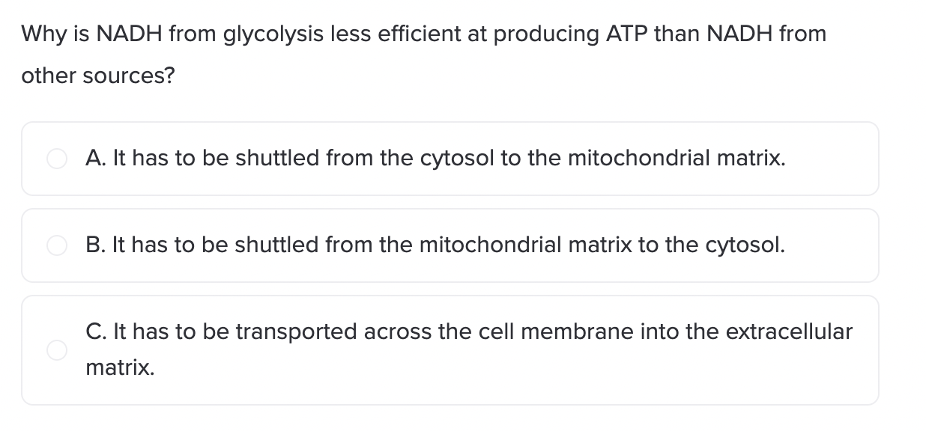Click the option A answer card
This screenshot has height=431, width=926.
[x=450, y=159]
